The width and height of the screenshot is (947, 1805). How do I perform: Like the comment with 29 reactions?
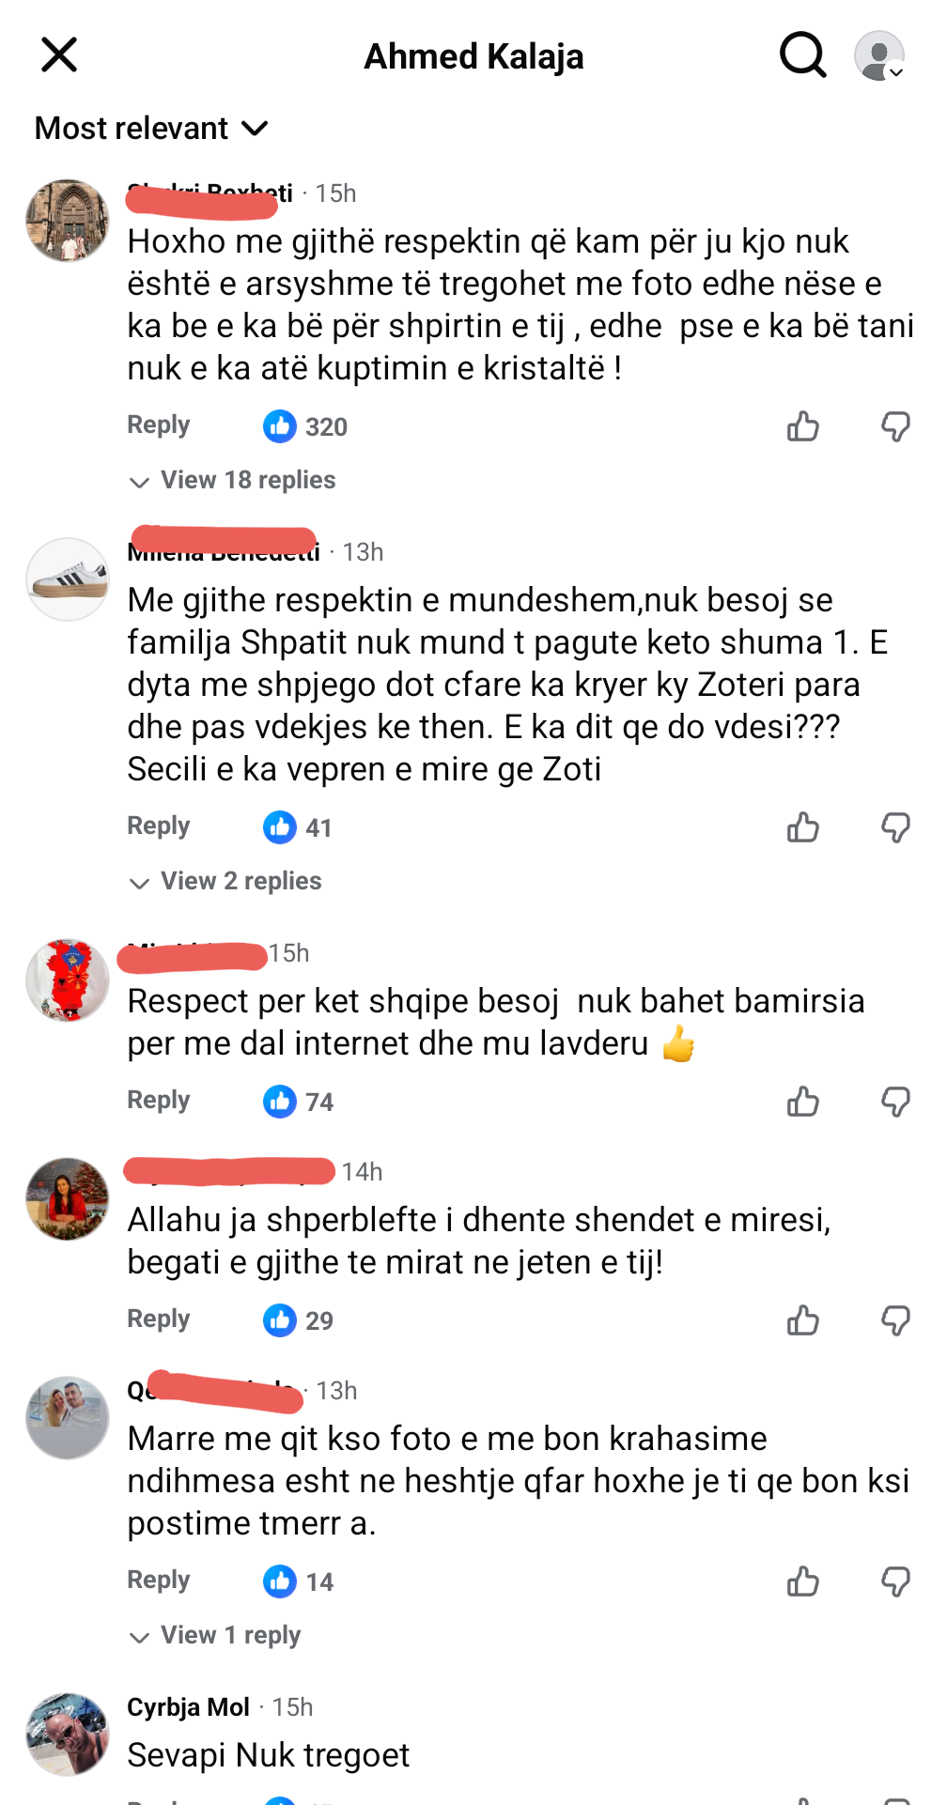(x=803, y=1320)
